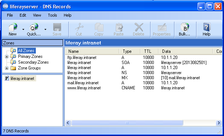Viewport: 224px width, 136px height.
Task: Select the NS record liferayserver
Action: tap(144, 73)
